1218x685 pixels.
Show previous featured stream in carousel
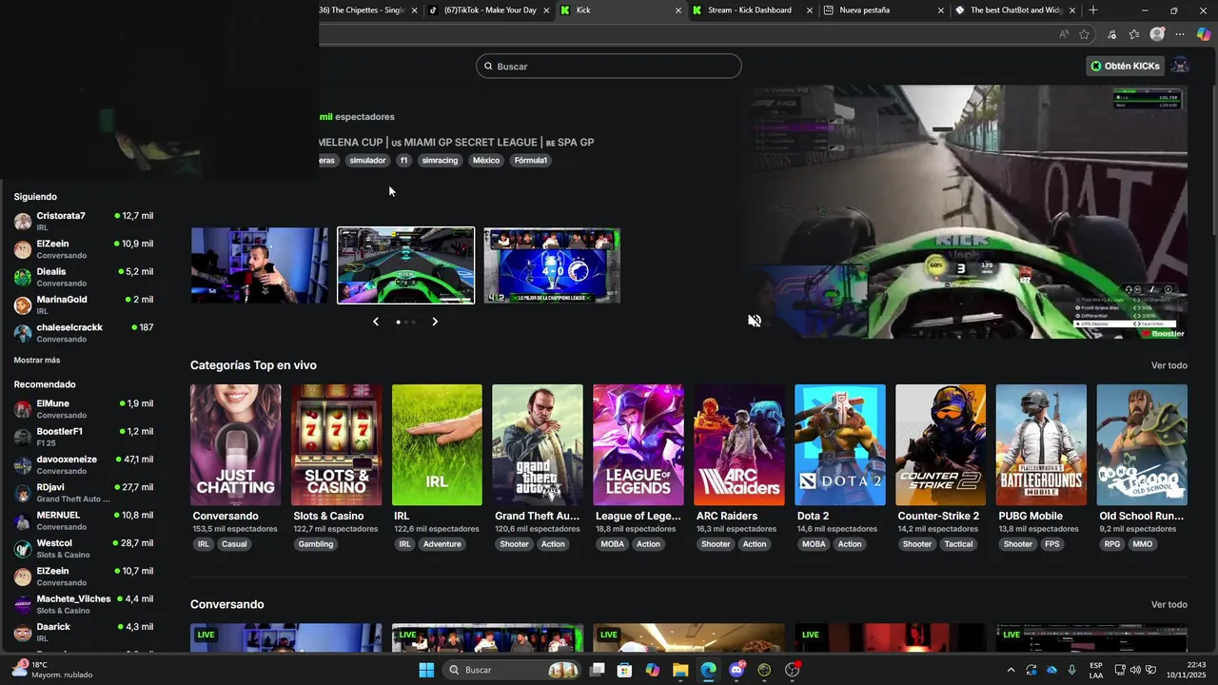(x=376, y=322)
